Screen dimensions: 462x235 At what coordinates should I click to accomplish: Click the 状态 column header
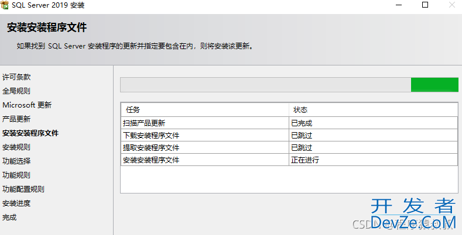tap(374, 110)
